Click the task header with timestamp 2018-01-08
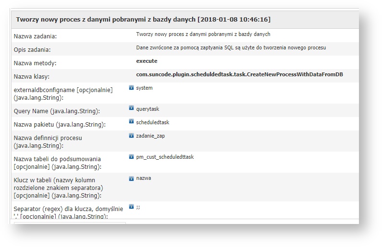 [143, 20]
